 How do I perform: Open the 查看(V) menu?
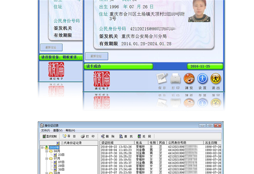click(58, 130)
